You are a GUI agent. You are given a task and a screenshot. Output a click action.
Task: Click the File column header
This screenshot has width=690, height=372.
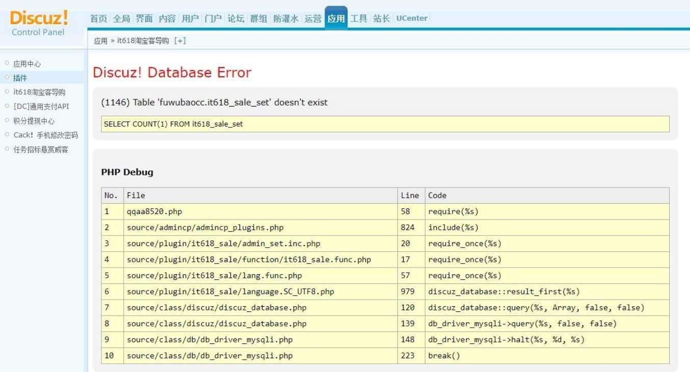[260, 195]
